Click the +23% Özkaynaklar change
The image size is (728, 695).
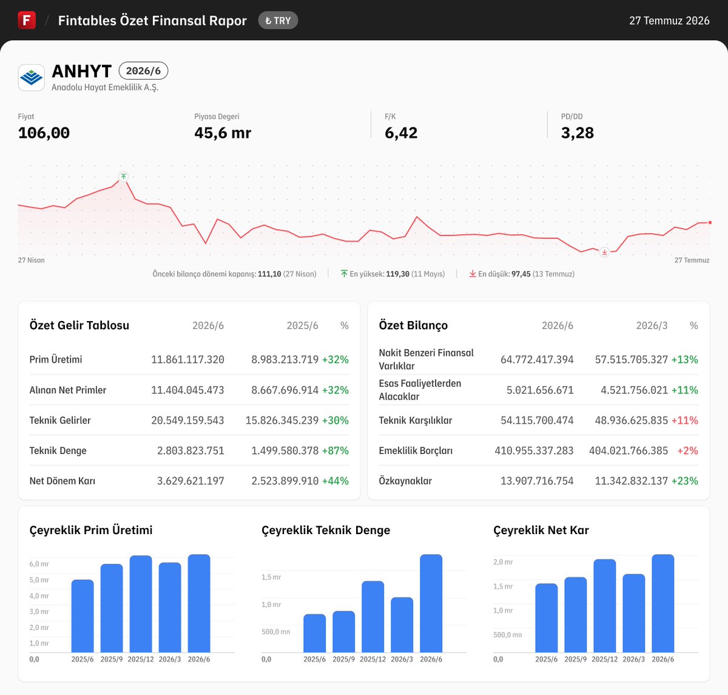(x=685, y=481)
